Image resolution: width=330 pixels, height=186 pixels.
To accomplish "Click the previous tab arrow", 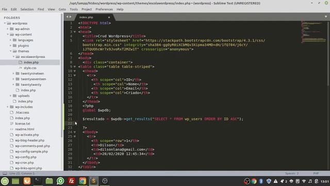I will (x=68, y=17).
